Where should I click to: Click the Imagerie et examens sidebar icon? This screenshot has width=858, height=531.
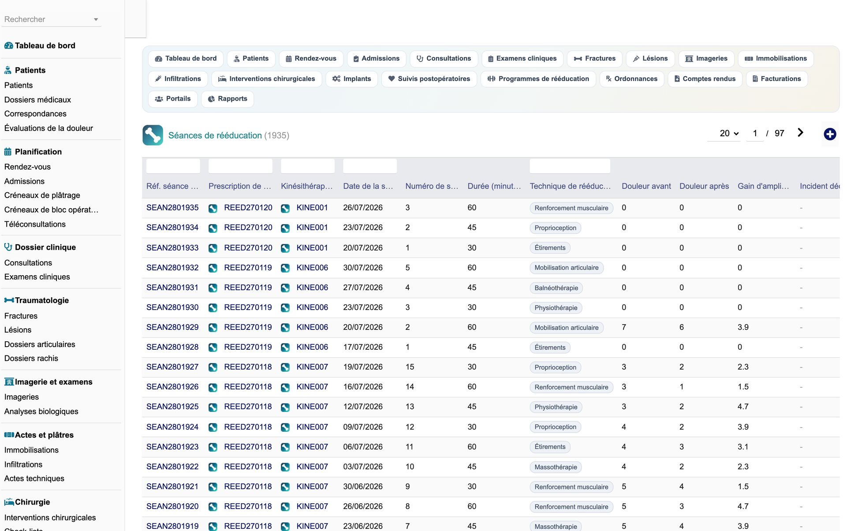9,382
